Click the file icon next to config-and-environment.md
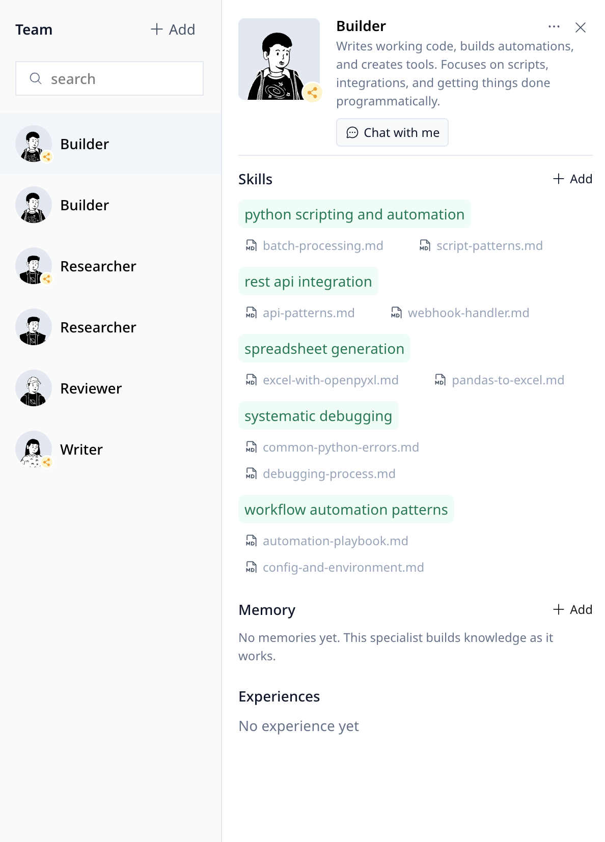 click(251, 568)
